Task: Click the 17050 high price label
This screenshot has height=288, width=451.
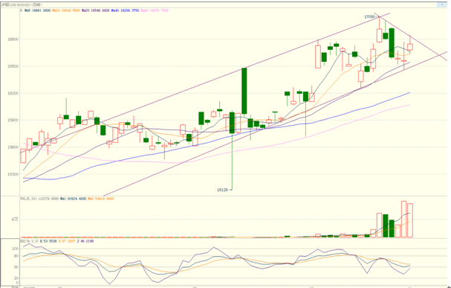Action: click(x=369, y=17)
